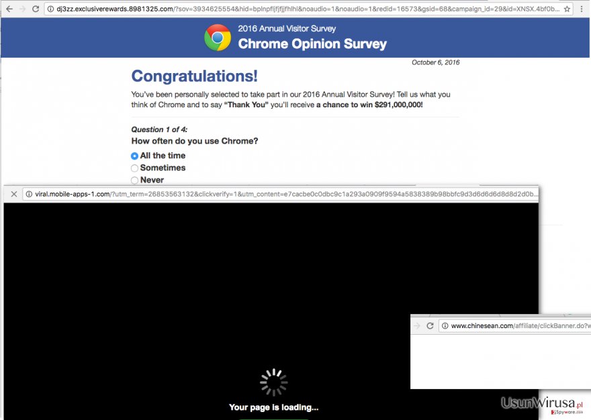Reload the Chrome Opinion Survey page
This screenshot has height=420, width=591.
pyautogui.click(x=36, y=9)
